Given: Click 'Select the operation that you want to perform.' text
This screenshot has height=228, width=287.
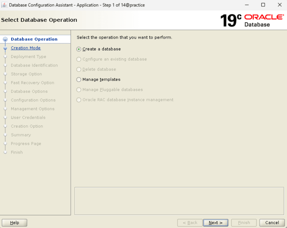Looking at the screenshot, I should click(x=124, y=37).
